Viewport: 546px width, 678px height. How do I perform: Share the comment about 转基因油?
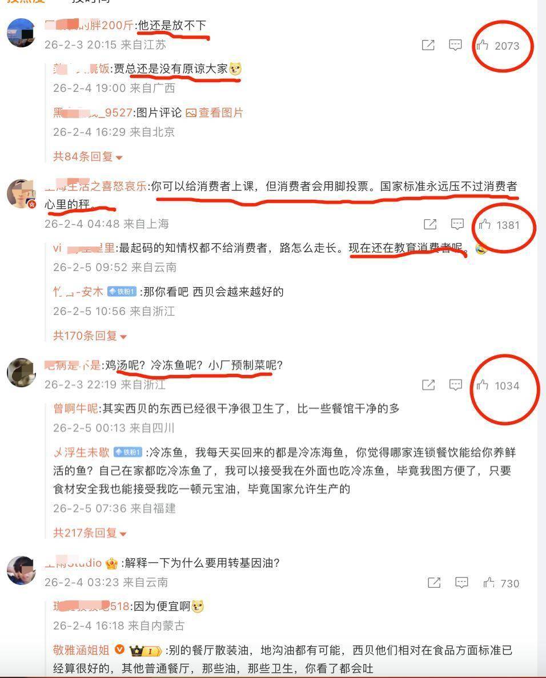[434, 583]
